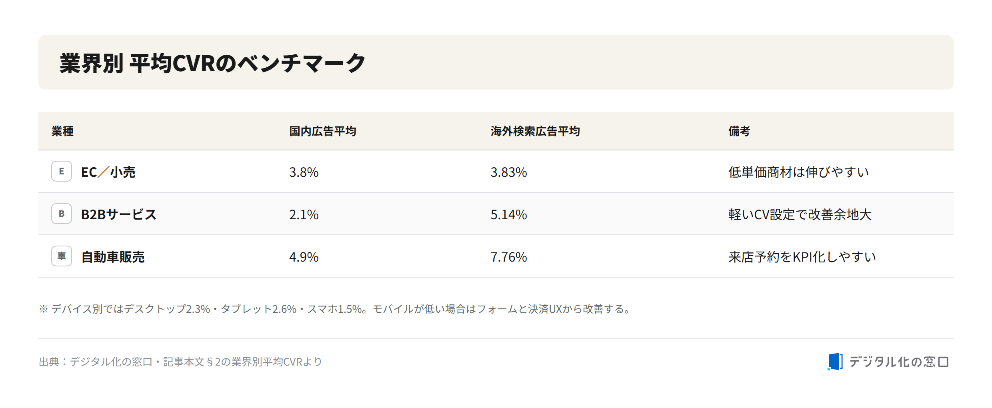Image resolution: width=992 pixels, height=408 pixels.
Task: Click the ※ device breakdown footnote
Action: [335, 309]
